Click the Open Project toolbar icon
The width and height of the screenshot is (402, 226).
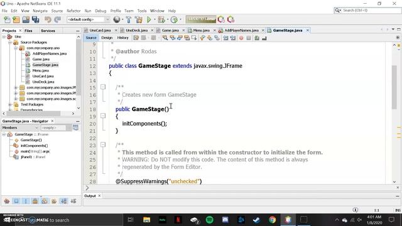26,19
